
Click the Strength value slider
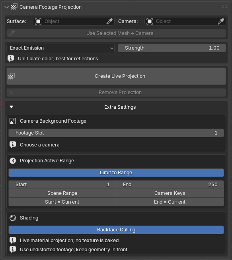(172, 48)
